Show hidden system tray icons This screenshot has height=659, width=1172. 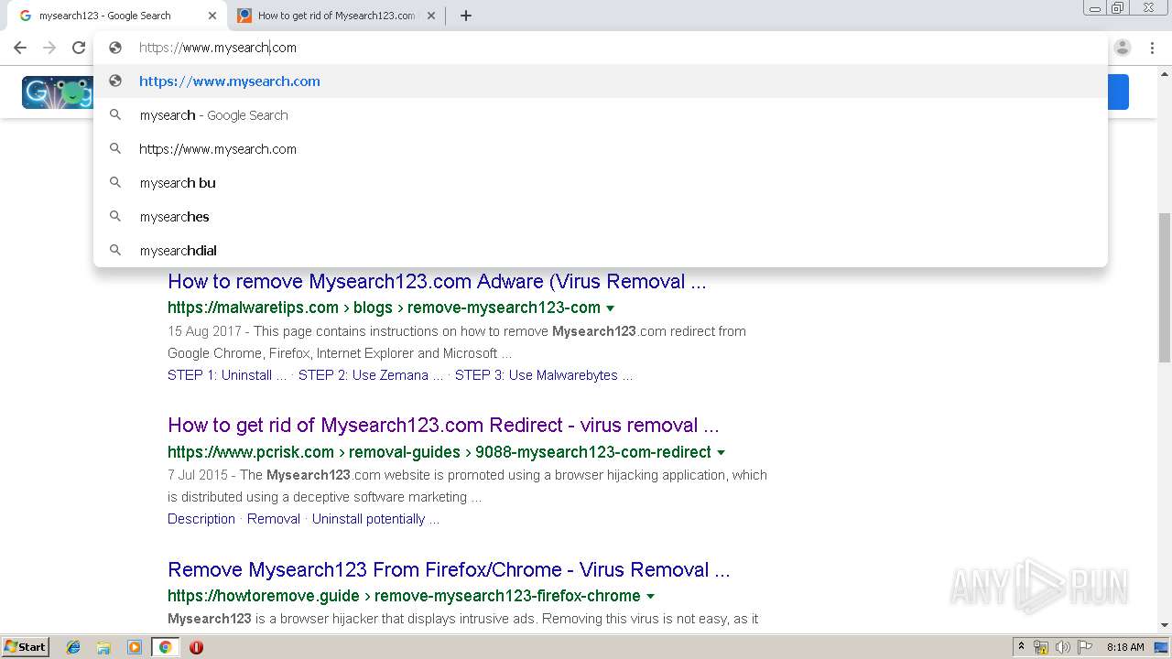(1022, 647)
